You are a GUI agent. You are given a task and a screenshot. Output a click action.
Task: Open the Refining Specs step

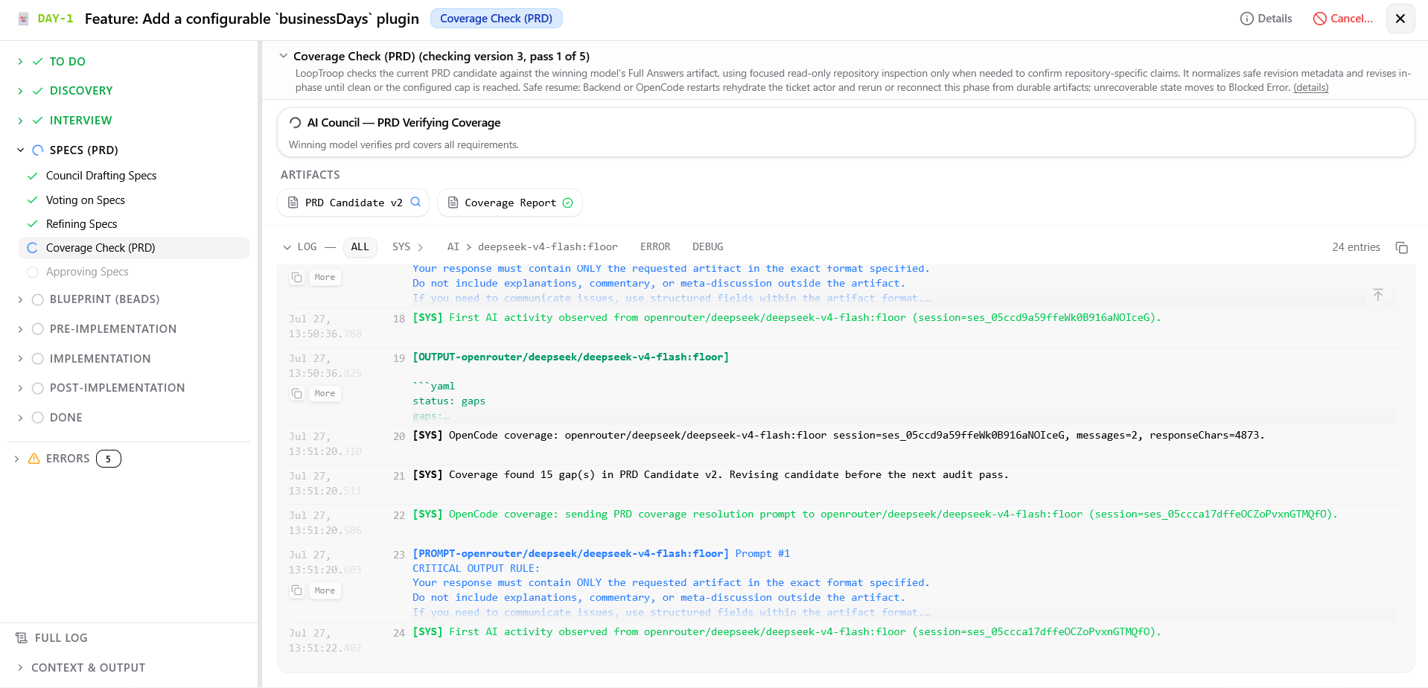pyautogui.click(x=82, y=224)
